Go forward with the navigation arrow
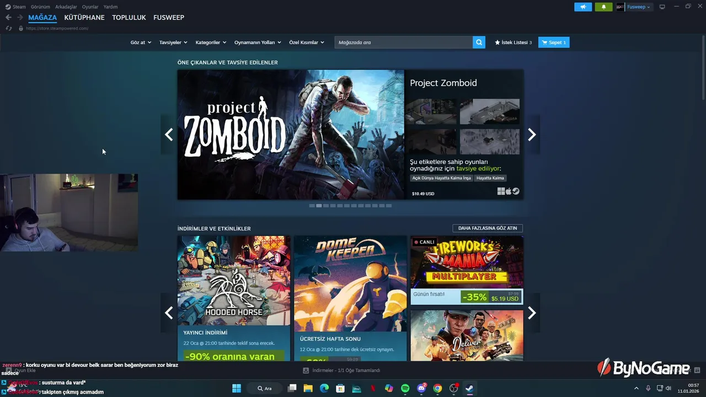The image size is (706, 397). pos(20,18)
